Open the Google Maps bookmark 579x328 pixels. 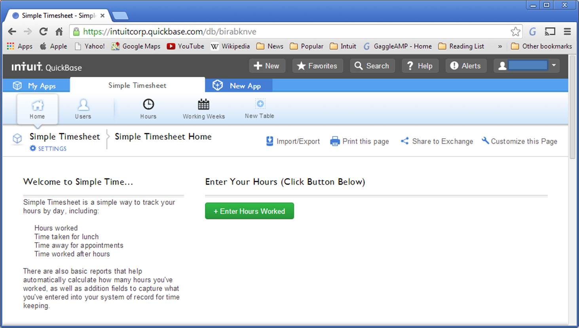pos(136,46)
